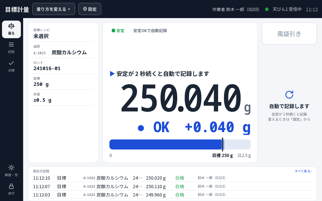The image size is (322, 201).
Task: Click the 312.5 g scale maximum label
Action: tap(244, 156)
